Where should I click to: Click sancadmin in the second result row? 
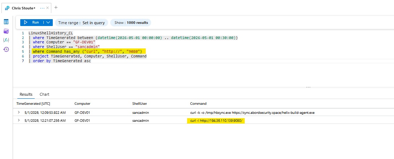[141, 121]
